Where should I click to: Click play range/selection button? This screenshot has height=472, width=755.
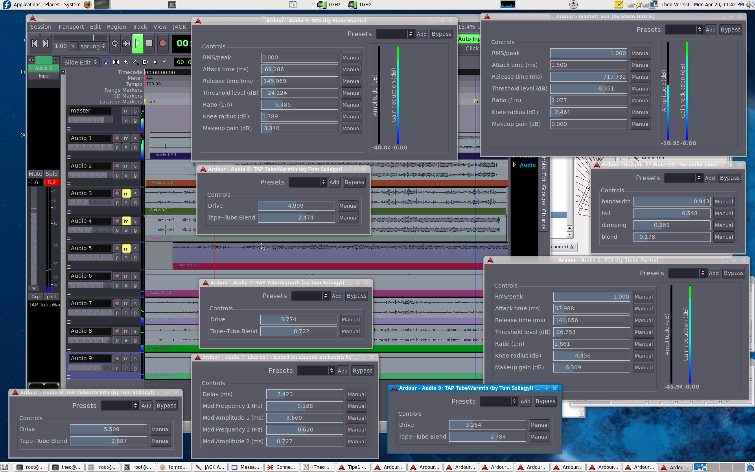[126, 44]
